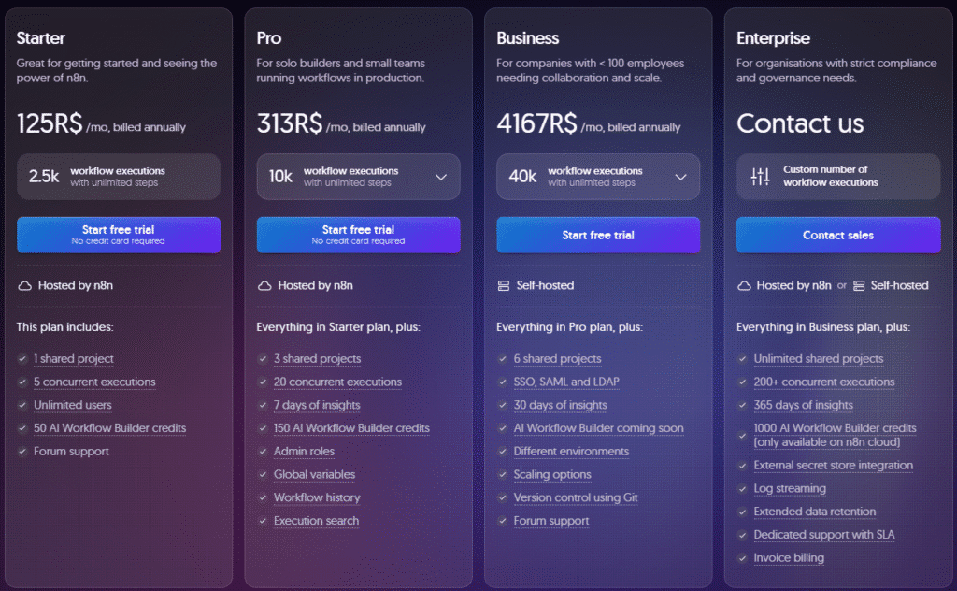
Task: Click the Enterprise plan's Self-hosted server icon
Action: 859,285
